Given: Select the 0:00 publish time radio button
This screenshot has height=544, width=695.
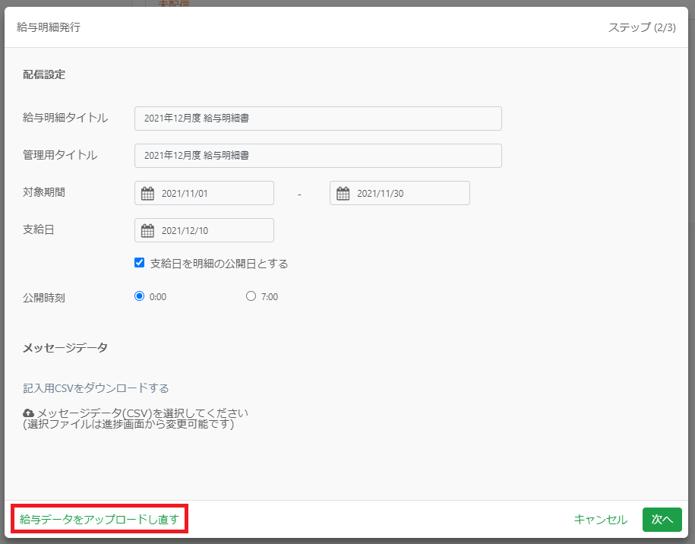Looking at the screenshot, I should [139, 296].
